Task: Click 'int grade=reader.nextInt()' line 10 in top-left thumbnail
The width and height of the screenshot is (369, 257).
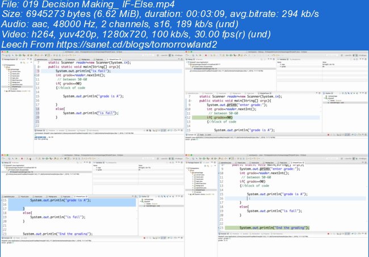Action: (80, 75)
